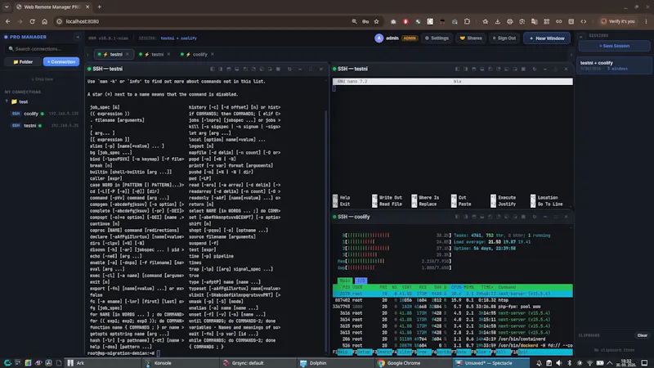Close the coolify session tab

tap(213, 54)
